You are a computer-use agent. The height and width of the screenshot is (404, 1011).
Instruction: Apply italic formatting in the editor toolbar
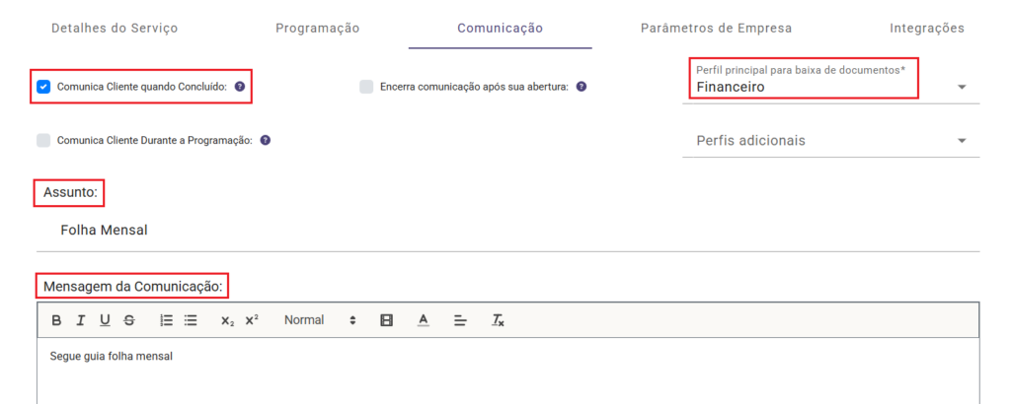coord(80,320)
